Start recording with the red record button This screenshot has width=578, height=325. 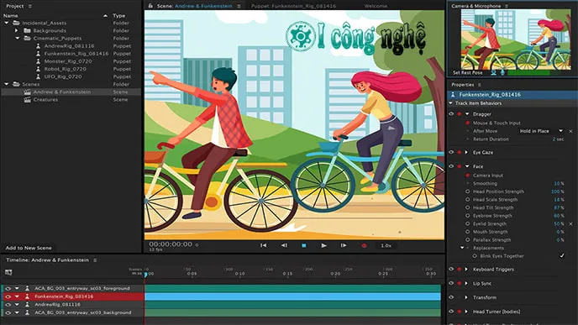pyautogui.click(x=364, y=245)
